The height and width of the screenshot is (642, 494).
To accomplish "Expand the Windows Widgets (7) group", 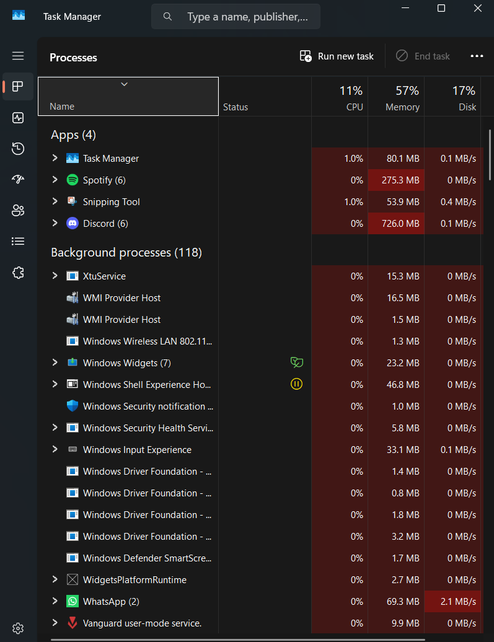I will pos(55,363).
